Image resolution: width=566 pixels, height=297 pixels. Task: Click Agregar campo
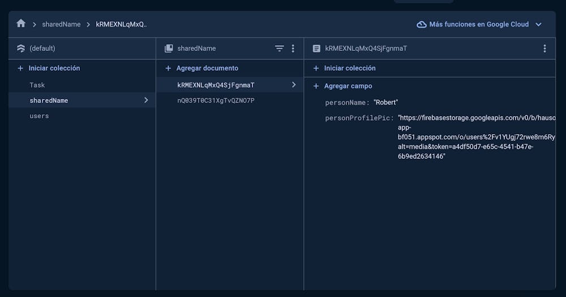coord(348,86)
